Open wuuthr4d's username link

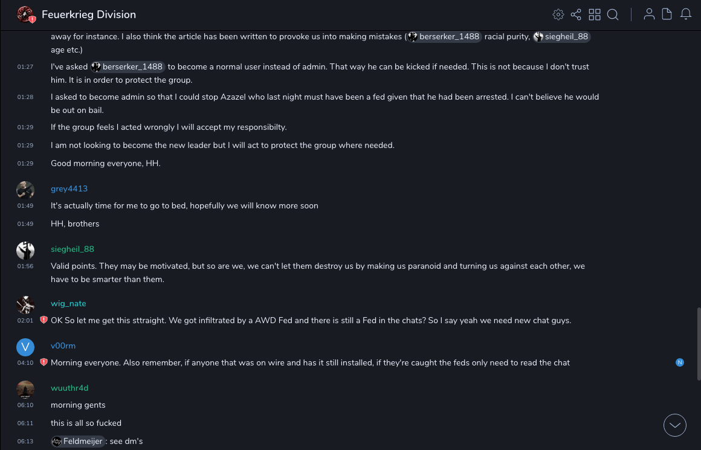(69, 388)
